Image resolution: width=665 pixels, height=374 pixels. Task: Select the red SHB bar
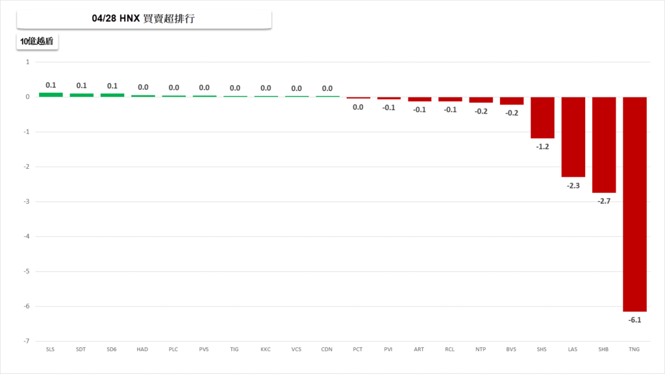[x=604, y=145]
